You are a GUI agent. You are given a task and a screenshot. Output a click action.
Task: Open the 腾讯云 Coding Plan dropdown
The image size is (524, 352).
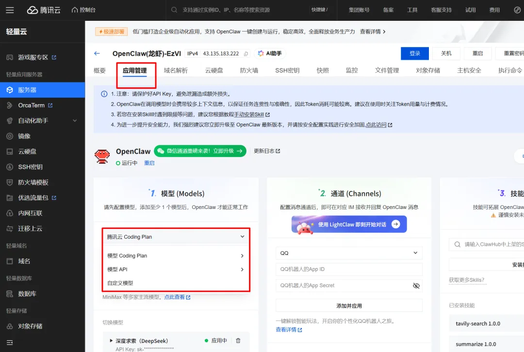tap(176, 237)
